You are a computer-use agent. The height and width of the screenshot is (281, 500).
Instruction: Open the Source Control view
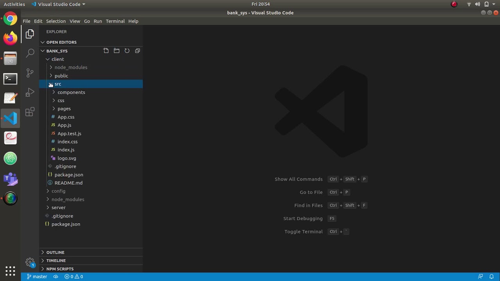30,73
